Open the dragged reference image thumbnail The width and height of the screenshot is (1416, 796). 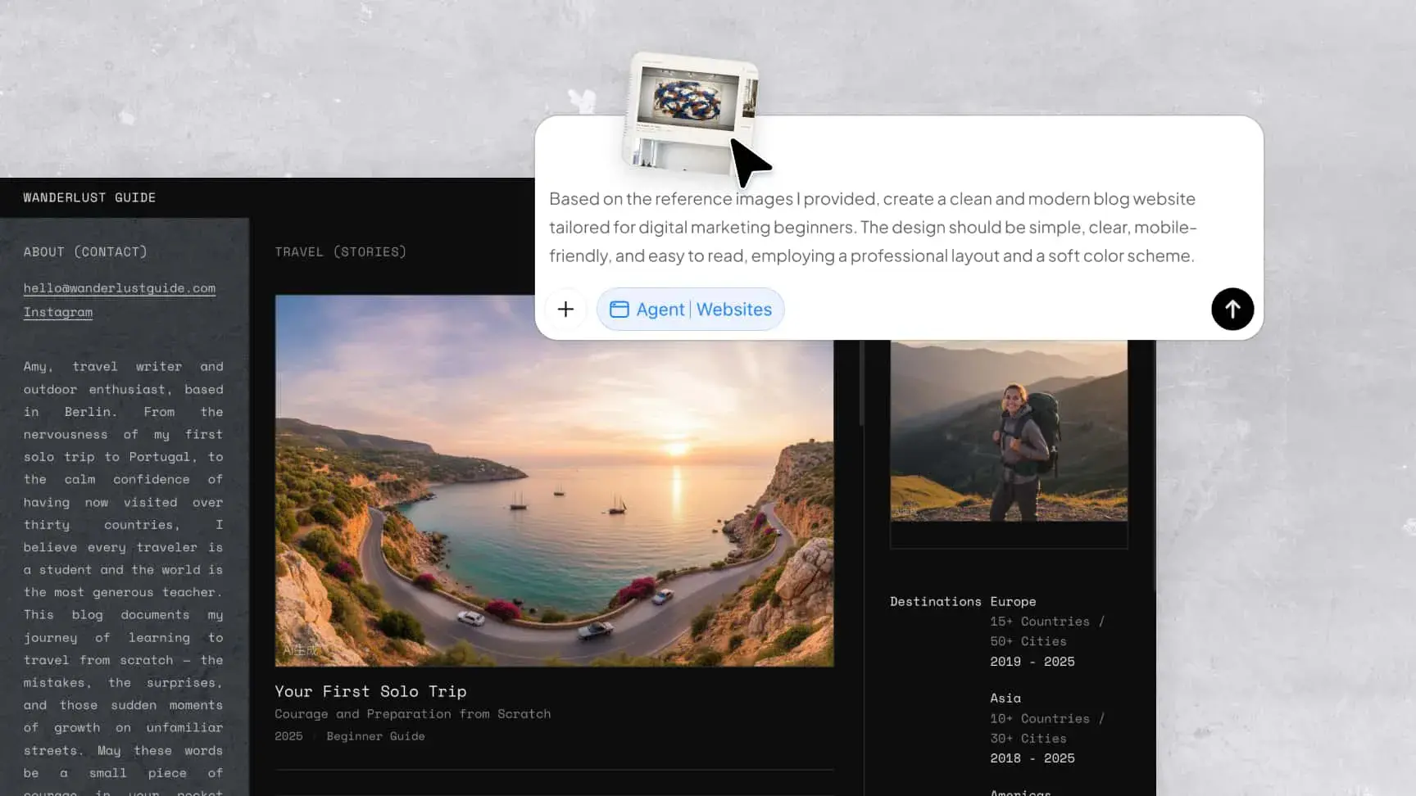point(691,113)
